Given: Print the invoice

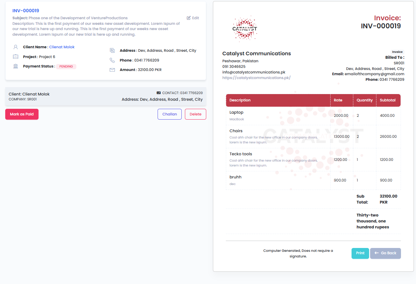Looking at the screenshot, I should tap(360, 253).
